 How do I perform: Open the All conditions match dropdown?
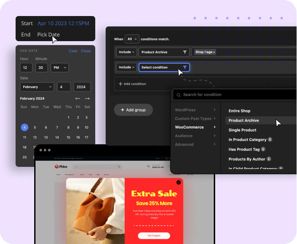coord(132,39)
